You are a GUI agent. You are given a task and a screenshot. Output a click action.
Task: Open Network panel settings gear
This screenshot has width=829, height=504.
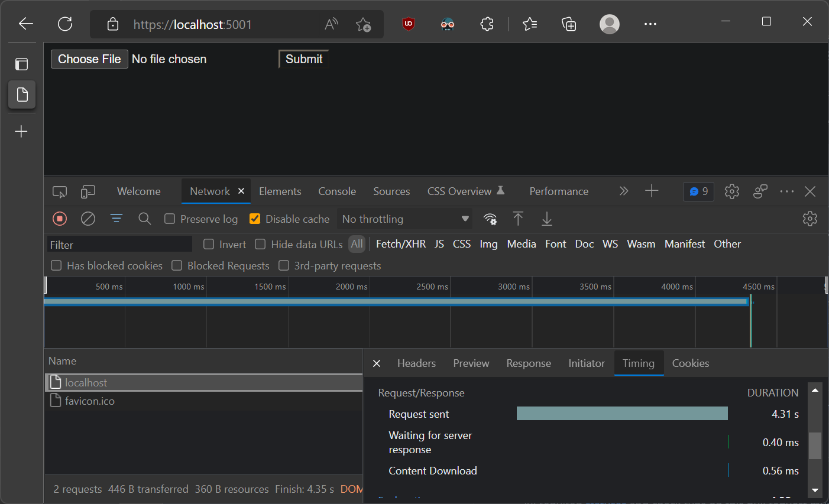(x=810, y=219)
